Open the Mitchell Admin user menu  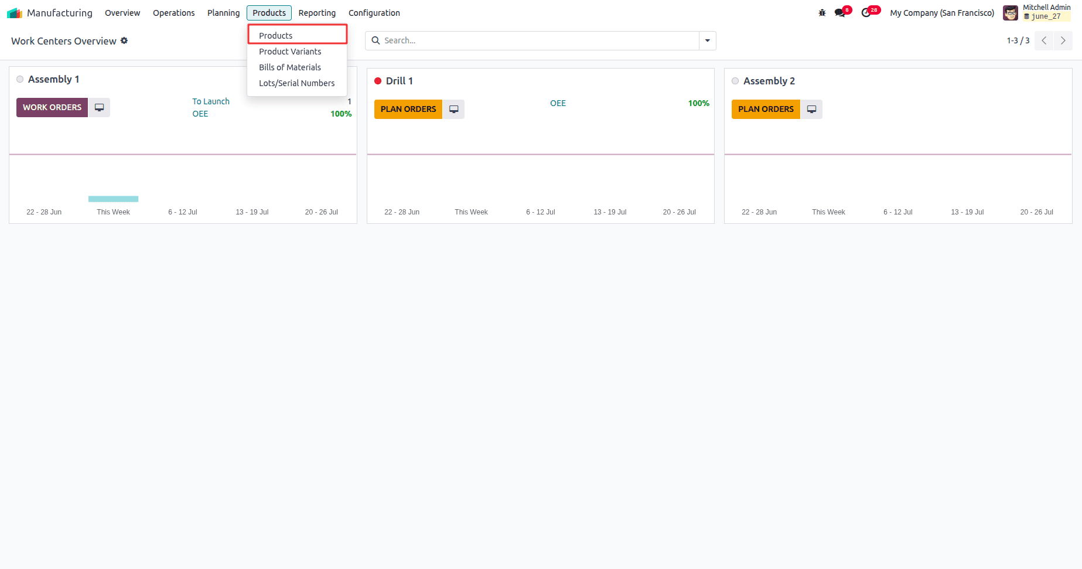[x=1037, y=12]
